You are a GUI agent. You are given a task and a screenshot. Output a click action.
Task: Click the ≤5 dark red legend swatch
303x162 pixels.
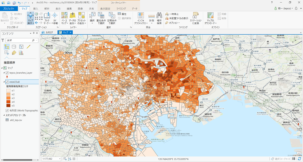tap(8, 105)
